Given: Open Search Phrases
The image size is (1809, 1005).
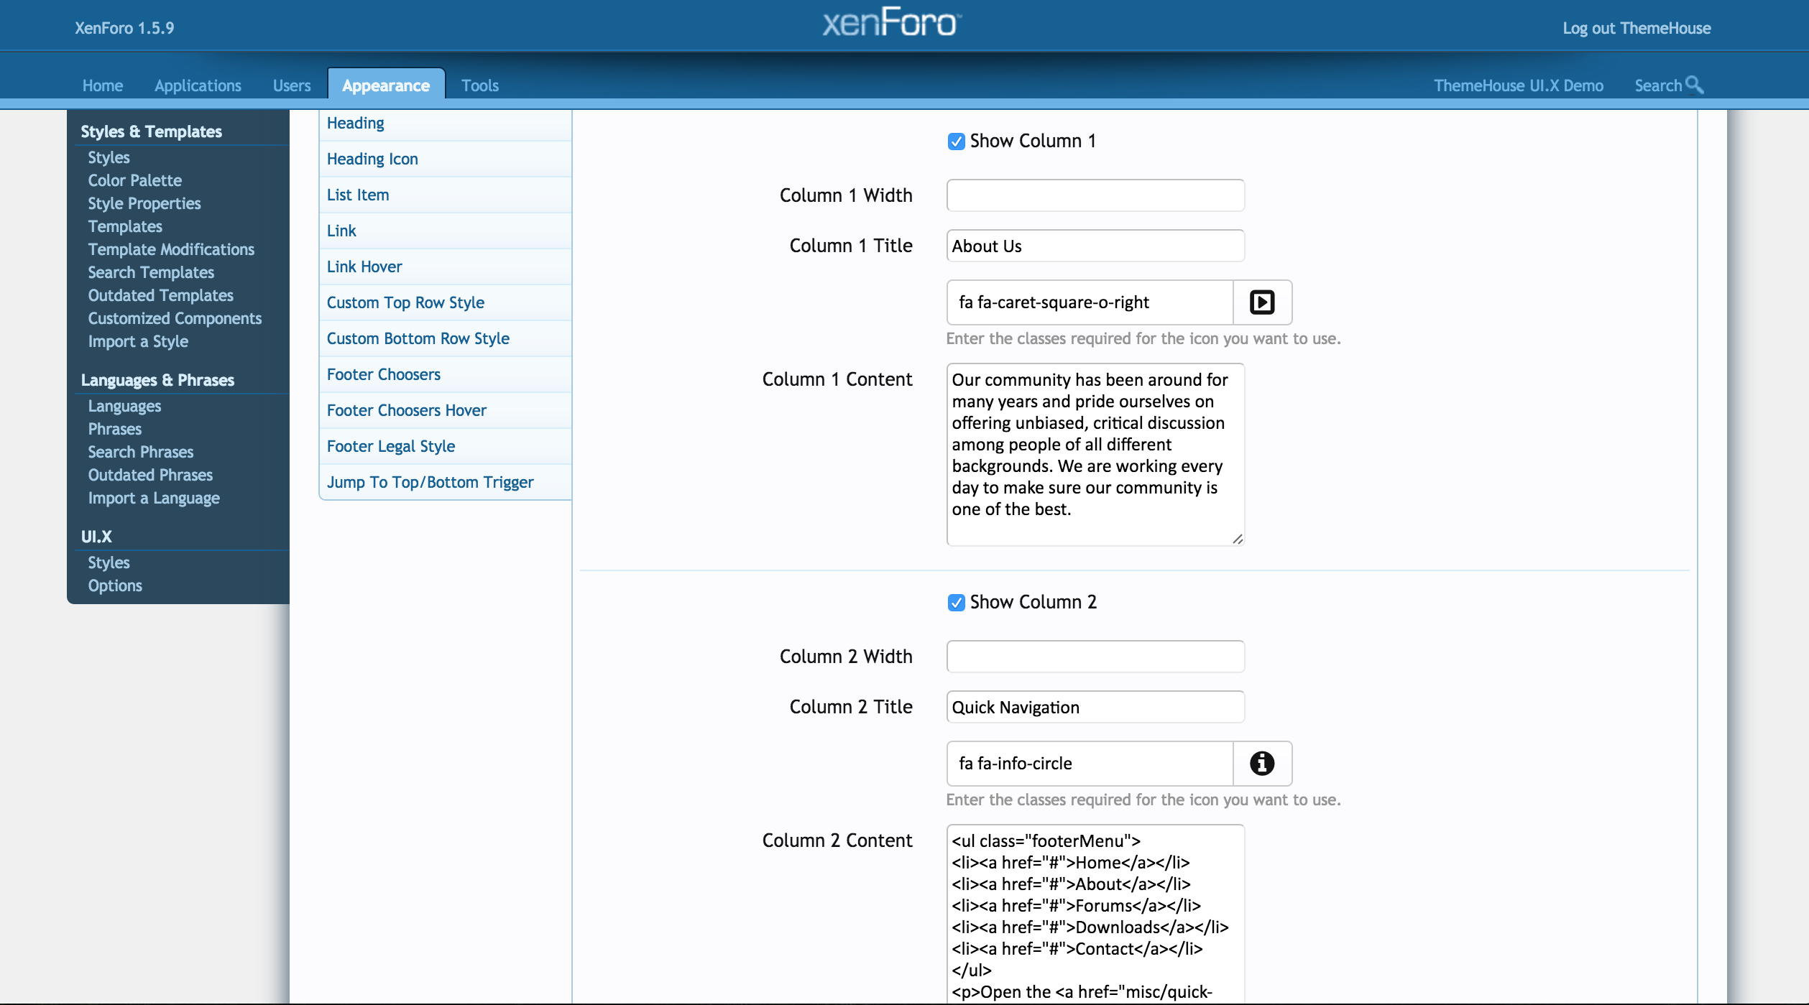Looking at the screenshot, I should pyautogui.click(x=140, y=452).
